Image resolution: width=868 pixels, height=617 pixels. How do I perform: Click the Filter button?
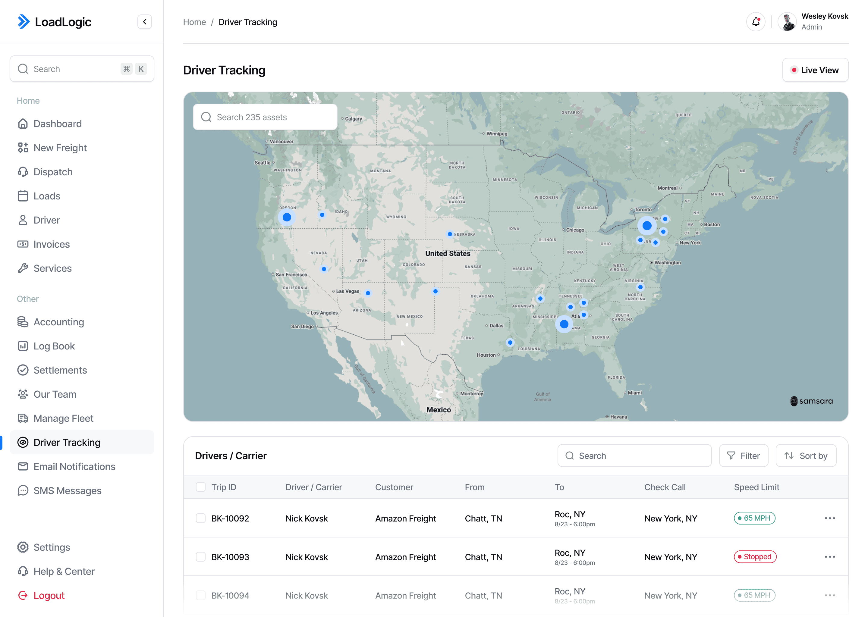743,456
